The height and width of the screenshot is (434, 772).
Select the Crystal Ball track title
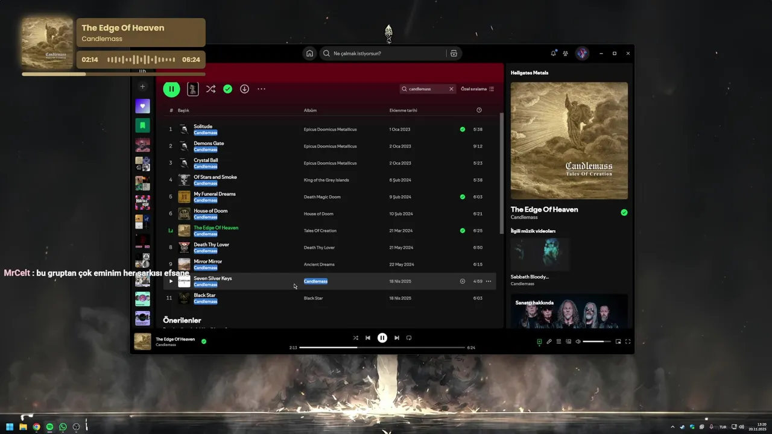pos(206,160)
